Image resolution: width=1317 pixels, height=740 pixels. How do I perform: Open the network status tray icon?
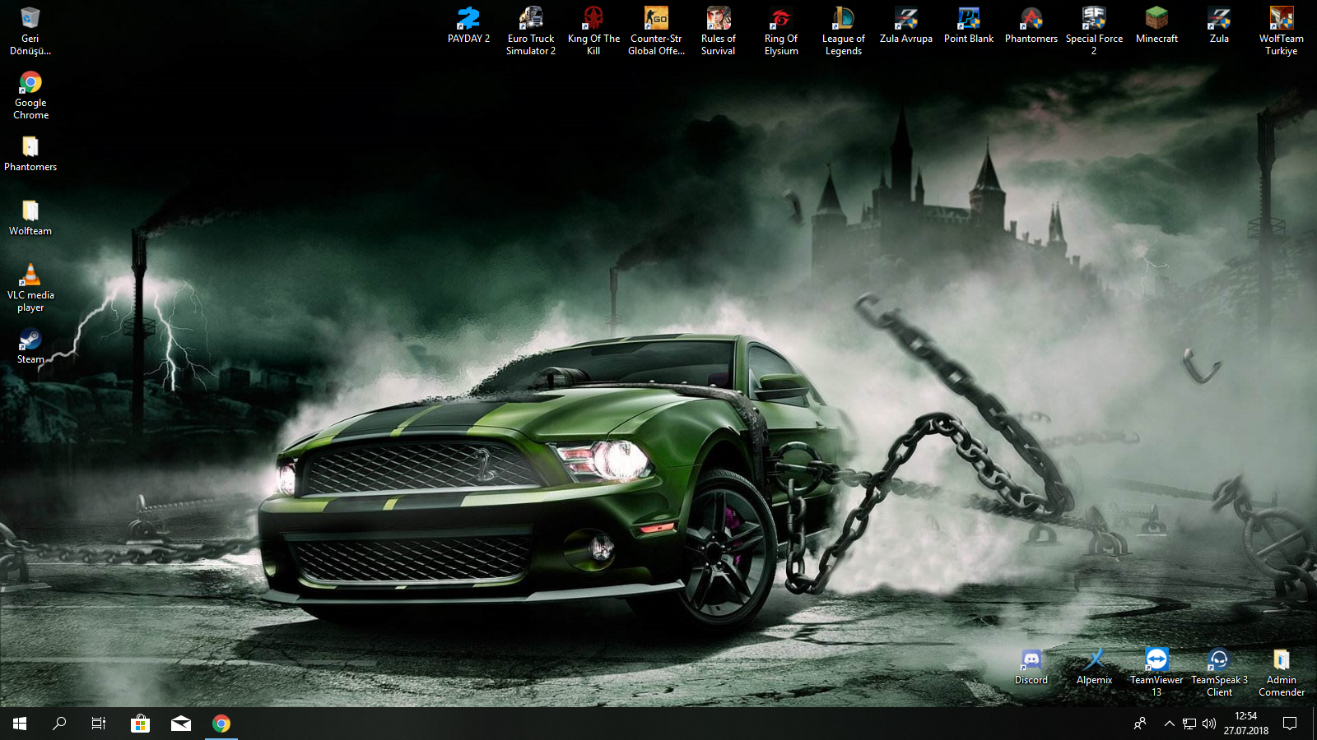(x=1189, y=724)
